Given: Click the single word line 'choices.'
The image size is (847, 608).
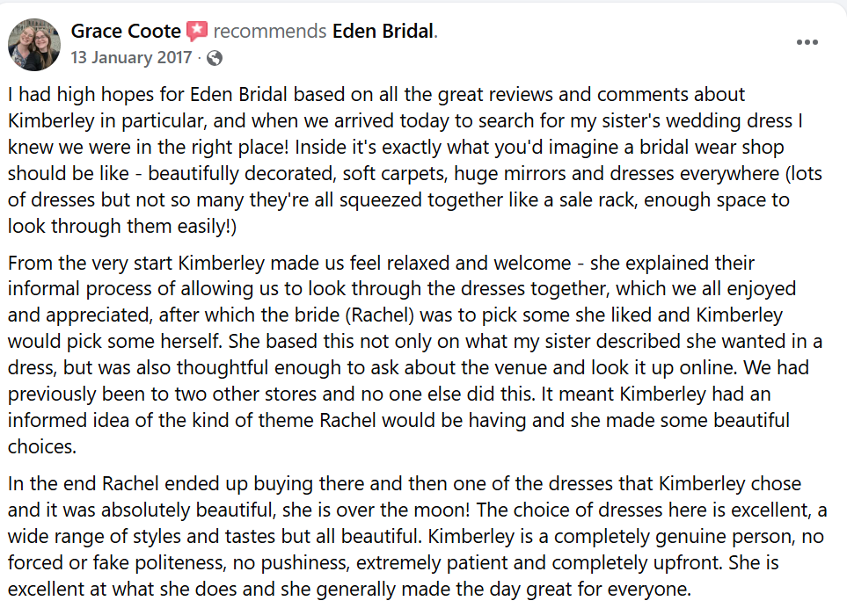Looking at the screenshot, I should 42,446.
